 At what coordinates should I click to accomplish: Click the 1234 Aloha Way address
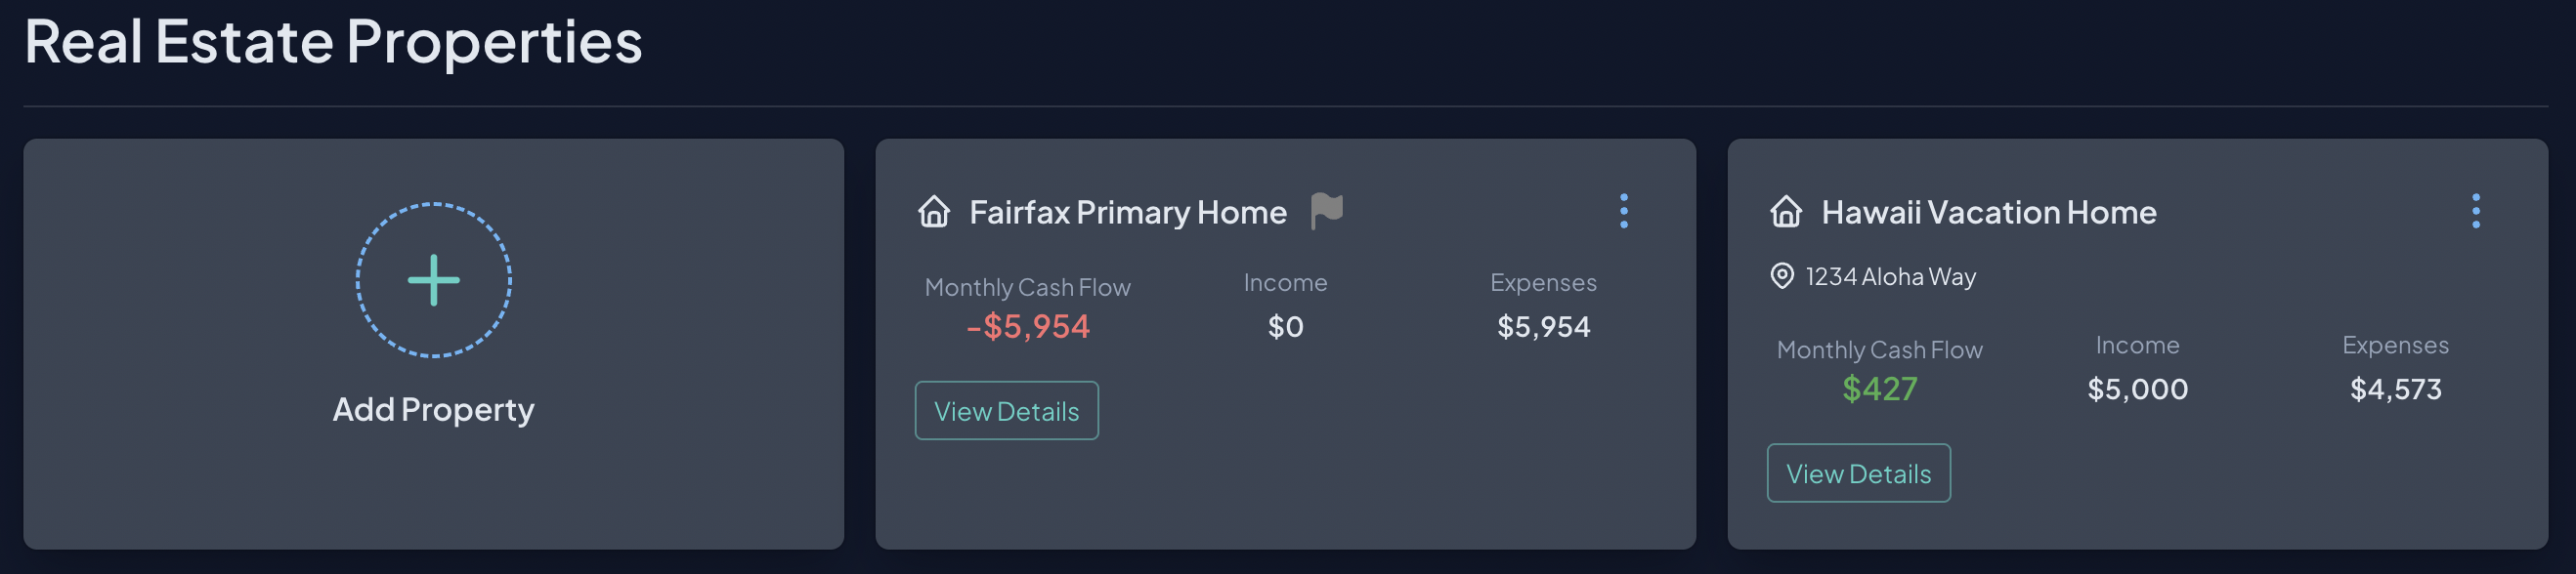point(1890,276)
